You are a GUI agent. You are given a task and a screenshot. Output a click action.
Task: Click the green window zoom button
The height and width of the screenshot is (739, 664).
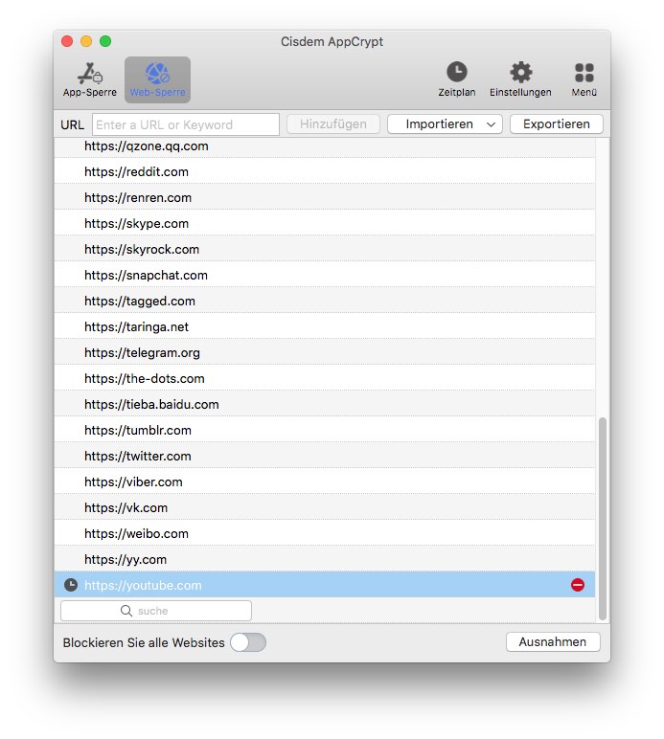click(x=105, y=41)
